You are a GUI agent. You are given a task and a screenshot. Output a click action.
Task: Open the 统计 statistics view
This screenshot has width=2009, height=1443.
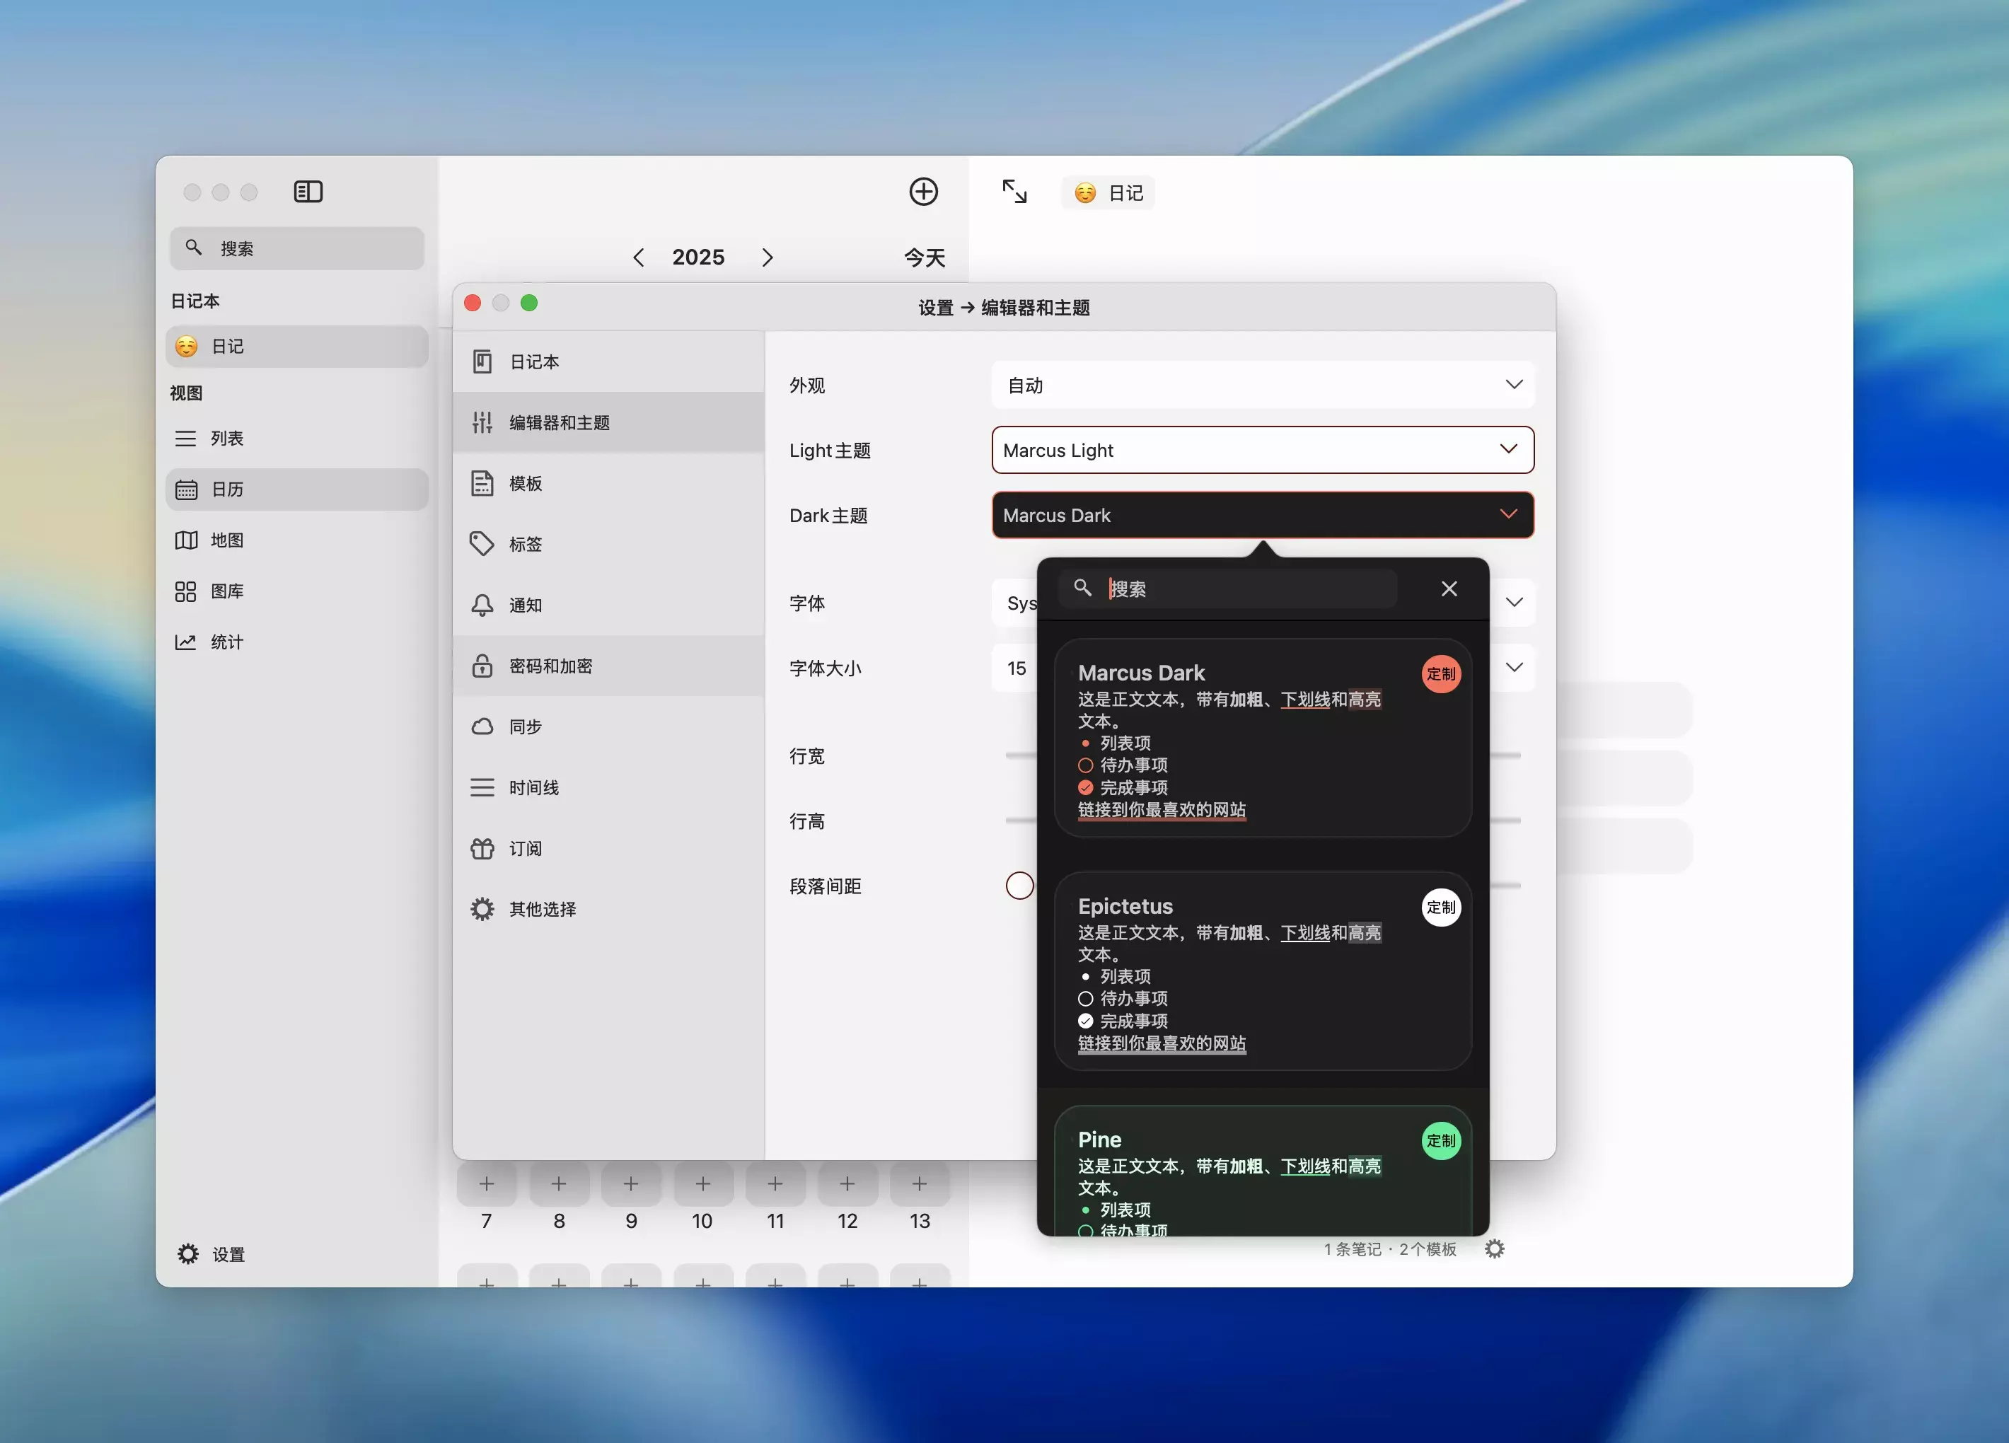point(226,642)
